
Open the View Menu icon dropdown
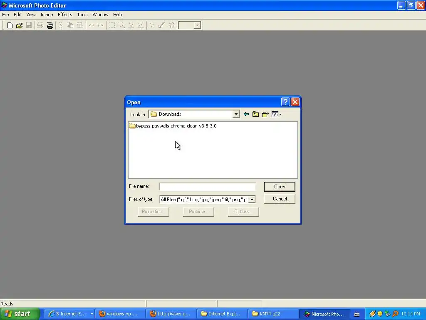point(276,114)
